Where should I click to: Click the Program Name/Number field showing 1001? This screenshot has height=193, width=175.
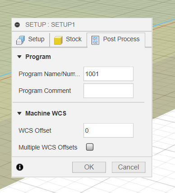pos(108,74)
